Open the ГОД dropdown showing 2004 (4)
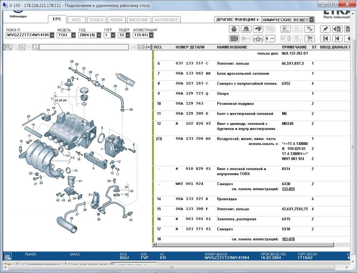Viewport: 357px width, 273px height. (99, 35)
